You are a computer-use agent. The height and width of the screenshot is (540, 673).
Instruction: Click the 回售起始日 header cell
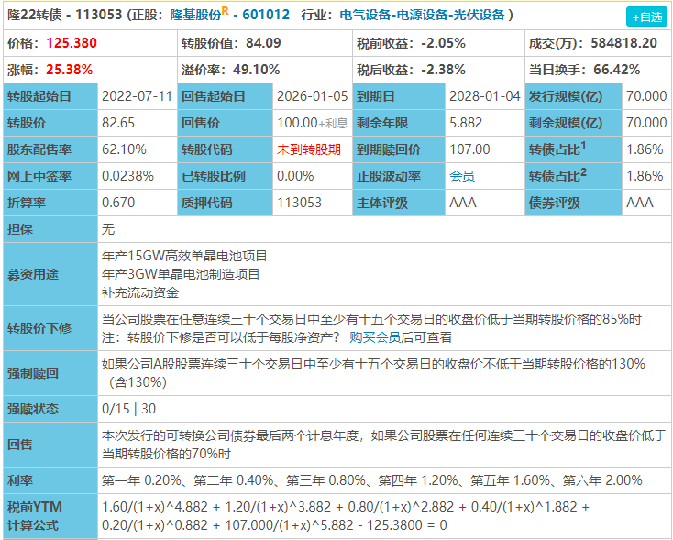point(226,96)
